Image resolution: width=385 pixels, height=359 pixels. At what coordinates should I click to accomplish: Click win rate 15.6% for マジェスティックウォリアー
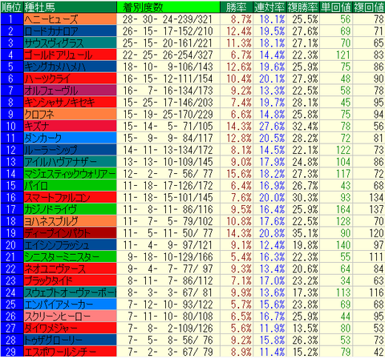pyautogui.click(x=239, y=174)
